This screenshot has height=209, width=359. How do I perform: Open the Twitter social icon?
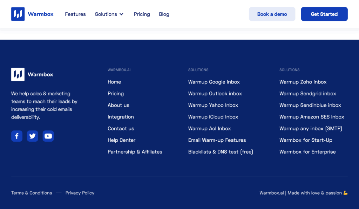pos(33,136)
